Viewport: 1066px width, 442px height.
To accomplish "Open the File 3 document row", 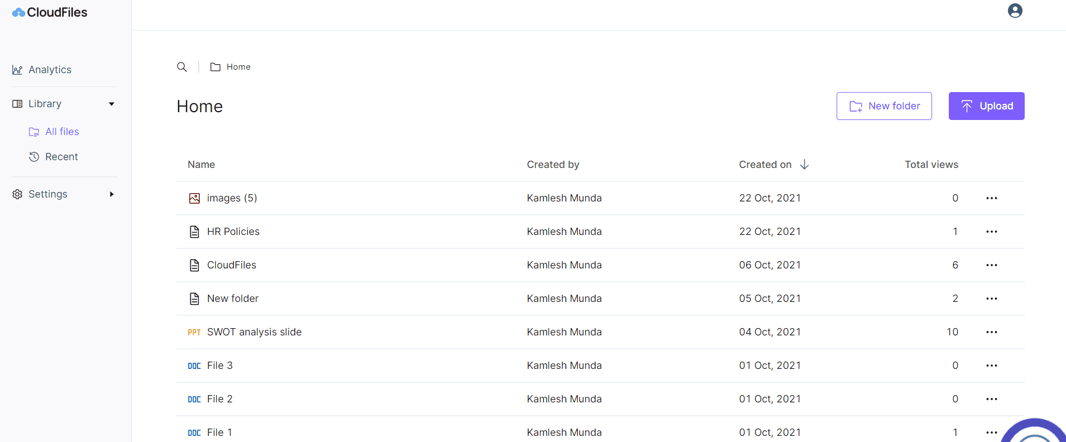I will pyautogui.click(x=600, y=366).
